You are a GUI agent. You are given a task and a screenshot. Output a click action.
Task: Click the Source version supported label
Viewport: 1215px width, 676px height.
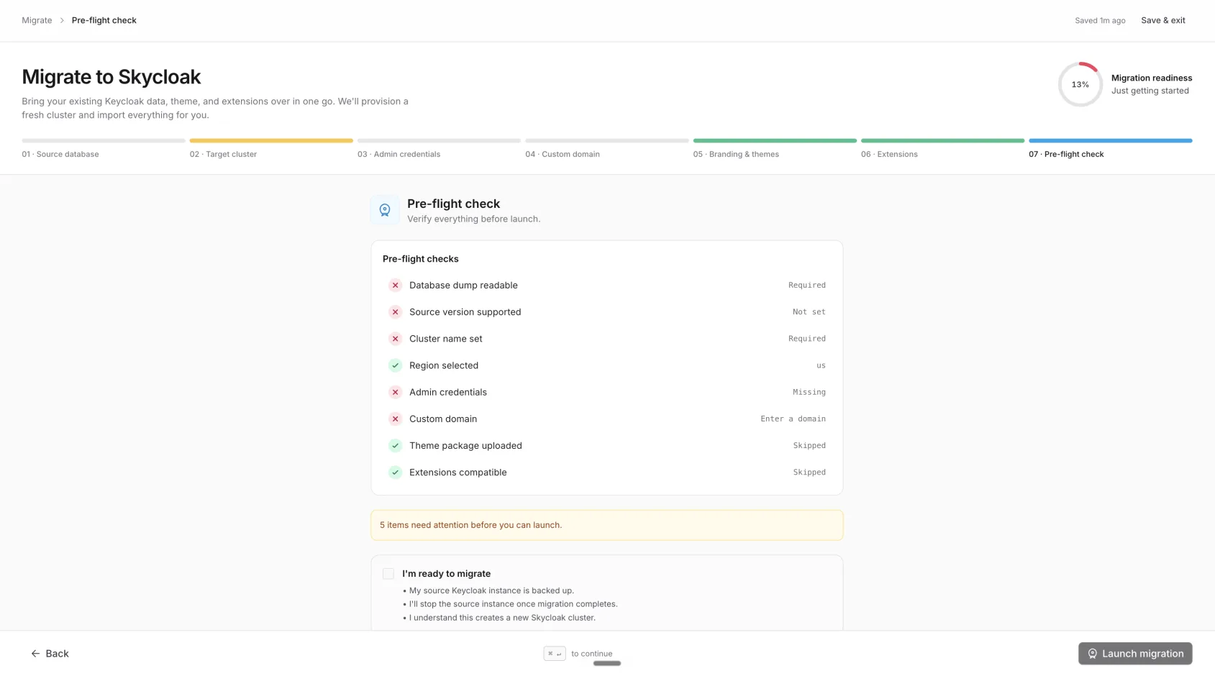[x=465, y=312]
